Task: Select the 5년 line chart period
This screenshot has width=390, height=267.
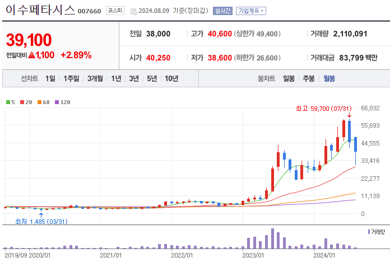Action: point(152,79)
